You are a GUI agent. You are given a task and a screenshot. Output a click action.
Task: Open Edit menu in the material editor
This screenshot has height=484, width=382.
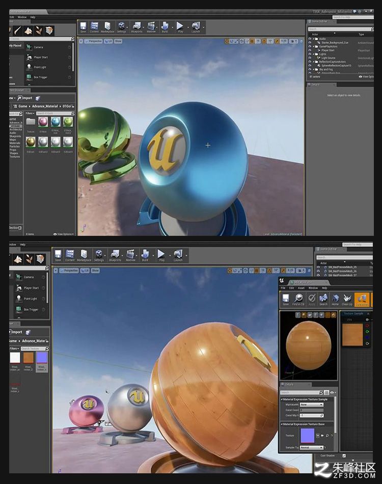coord(291,288)
